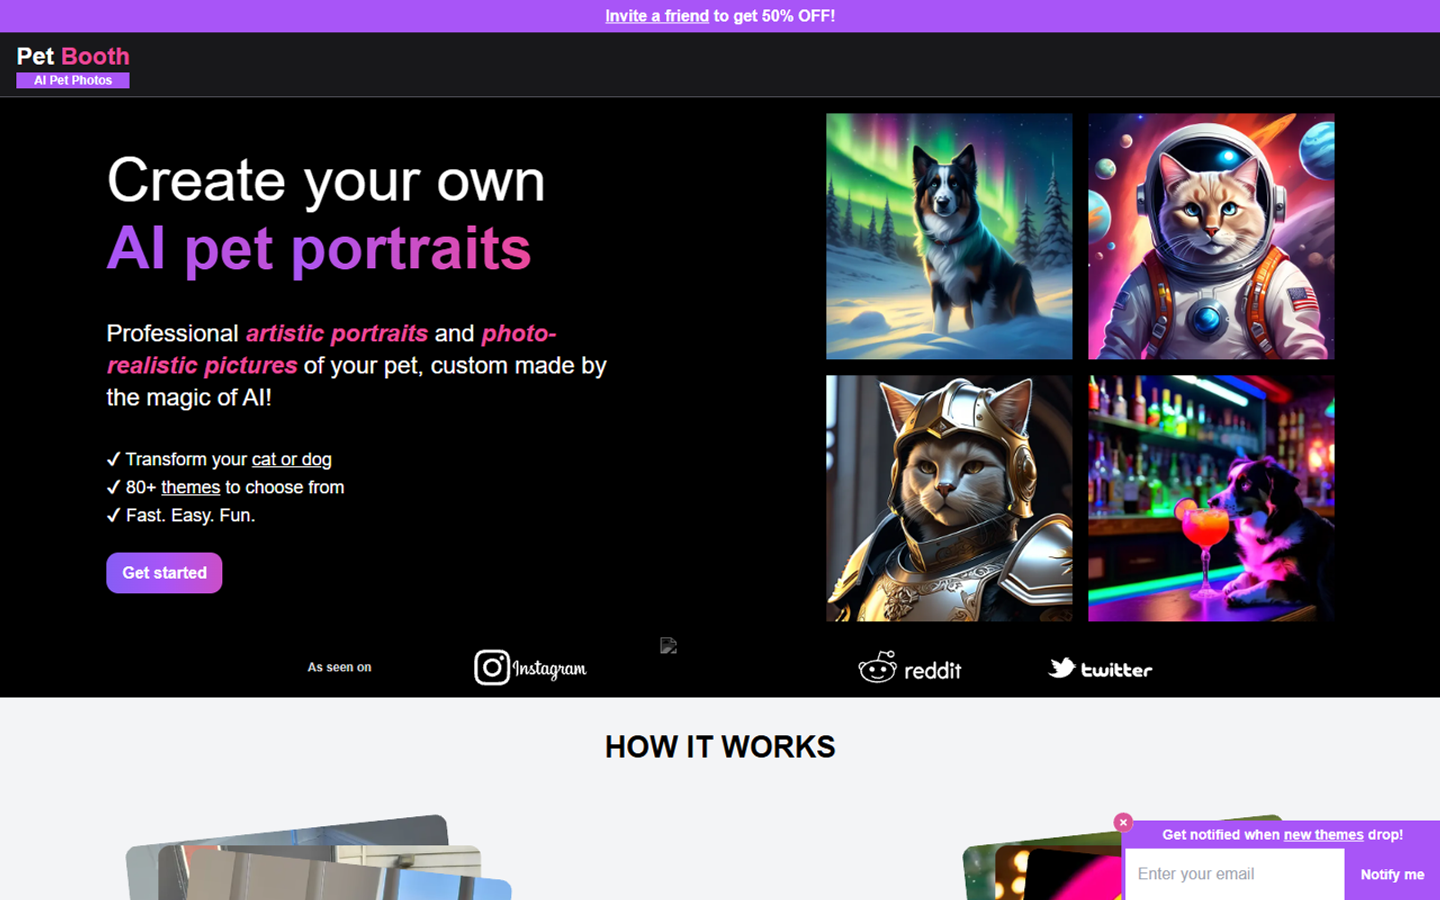Open the armored knight cat thumbnail

point(949,498)
